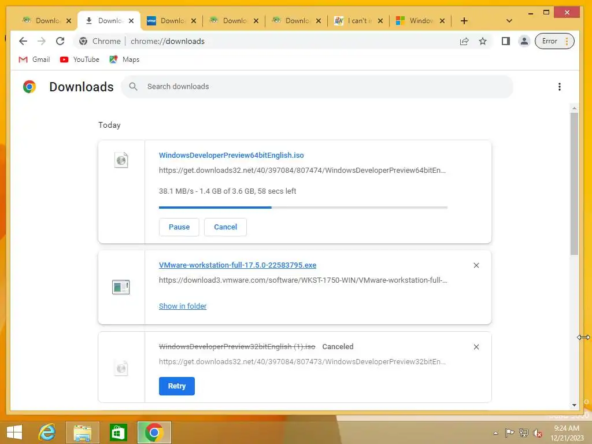This screenshot has width=592, height=444.
Task: Click the page vertical scrollbar thumb
Action: tap(574, 184)
